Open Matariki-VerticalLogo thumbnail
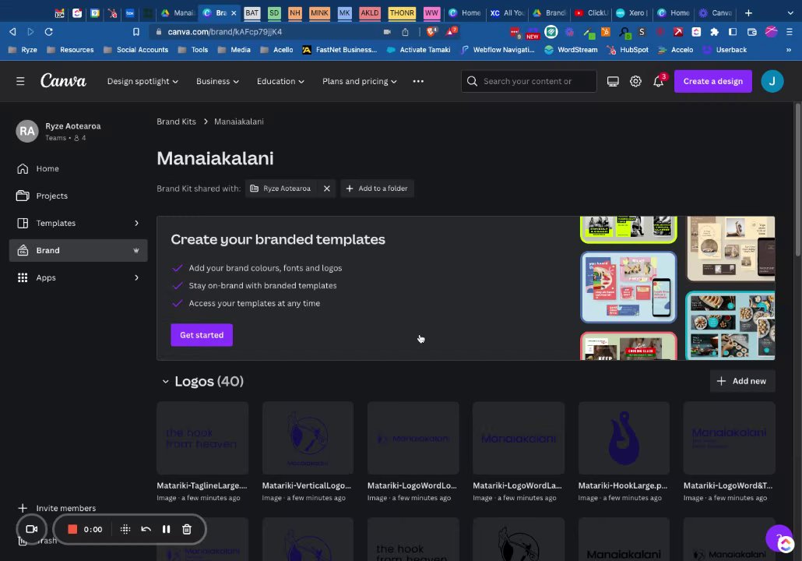The width and height of the screenshot is (802, 561). [308, 438]
